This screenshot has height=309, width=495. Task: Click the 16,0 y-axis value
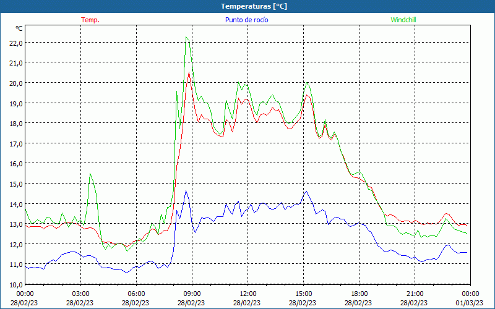coord(15,164)
